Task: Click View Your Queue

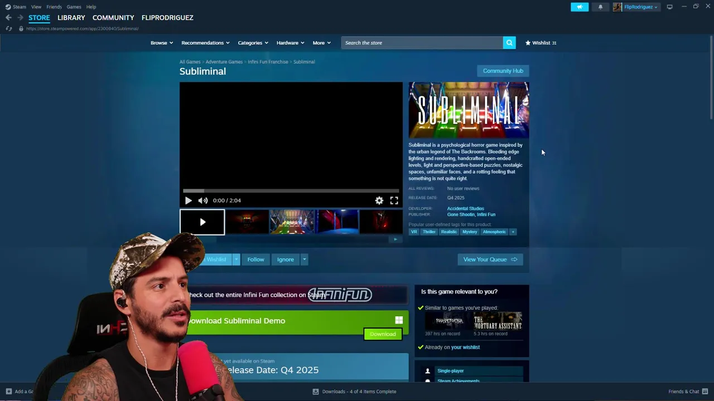Action: (490, 260)
